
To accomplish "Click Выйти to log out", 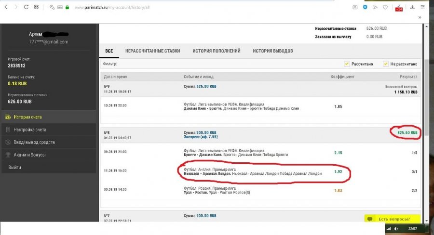I will coord(15,167).
